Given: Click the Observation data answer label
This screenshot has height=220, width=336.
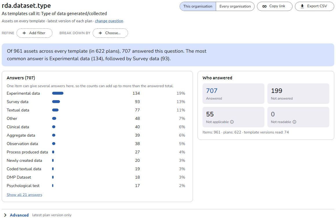Looking at the screenshot, I should coord(22,144).
